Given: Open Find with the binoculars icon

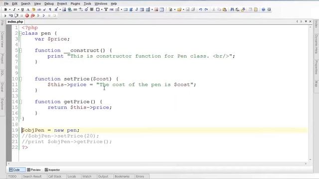Looking at the screenshot, I should tap(232, 9).
